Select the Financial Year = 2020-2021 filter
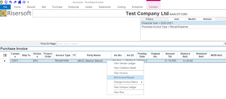 (183, 23)
